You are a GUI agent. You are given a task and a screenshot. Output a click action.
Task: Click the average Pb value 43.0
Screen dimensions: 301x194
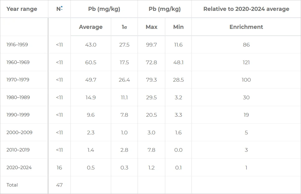(x=90, y=45)
